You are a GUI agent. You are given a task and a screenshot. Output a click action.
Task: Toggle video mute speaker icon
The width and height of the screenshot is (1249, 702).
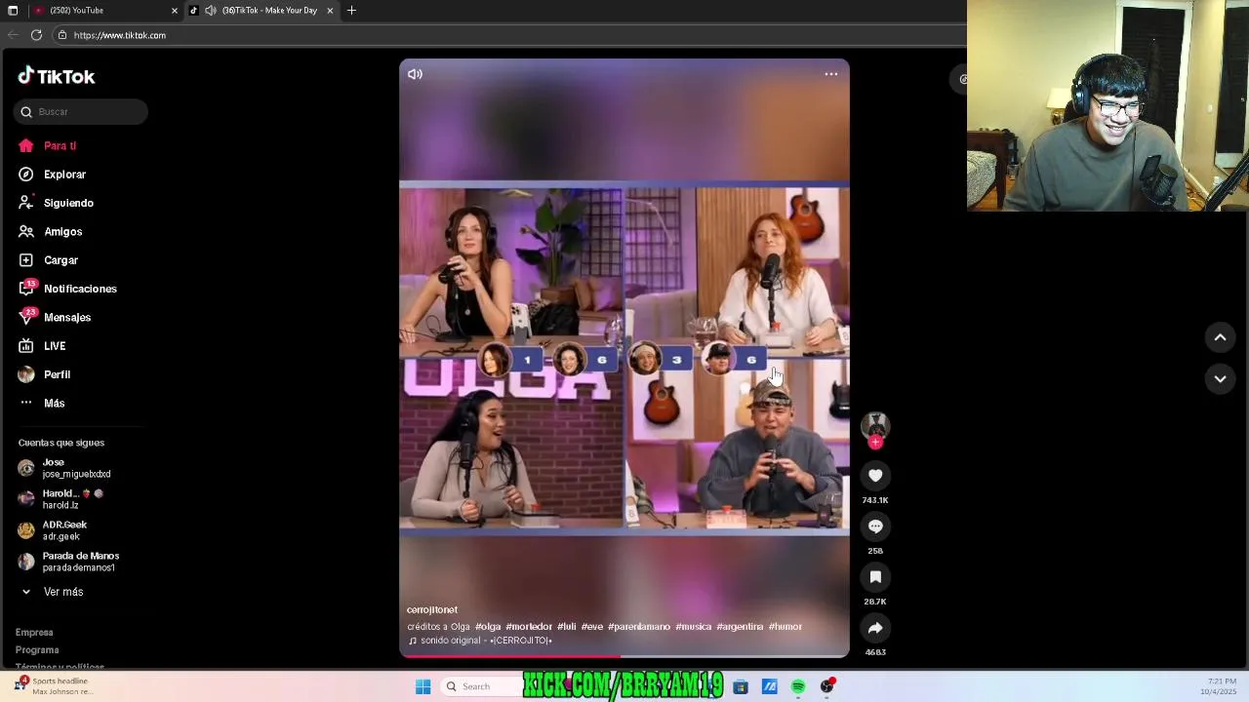(x=416, y=74)
